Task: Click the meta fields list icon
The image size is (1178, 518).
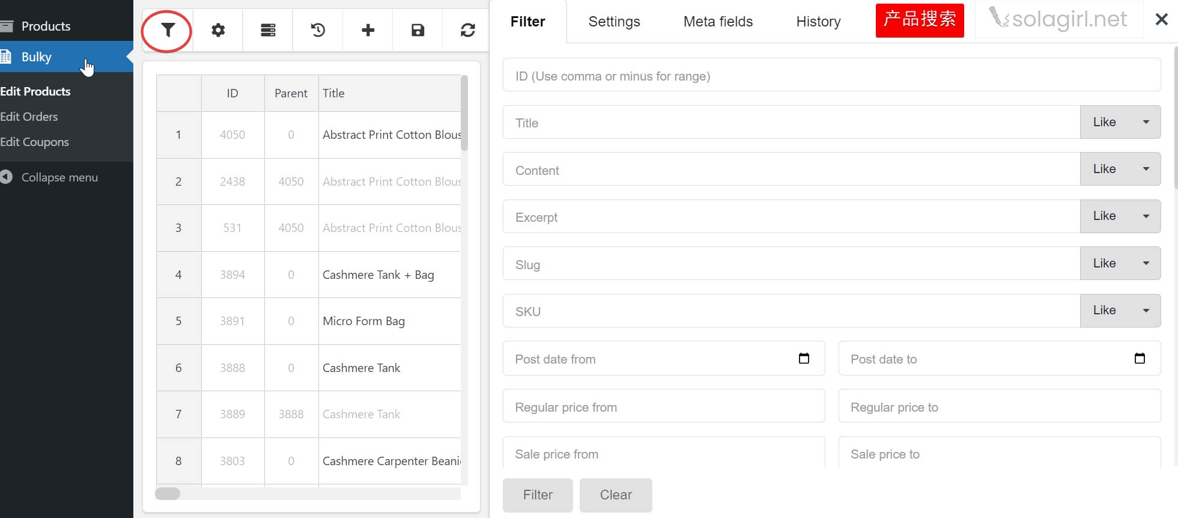Action: tap(268, 30)
